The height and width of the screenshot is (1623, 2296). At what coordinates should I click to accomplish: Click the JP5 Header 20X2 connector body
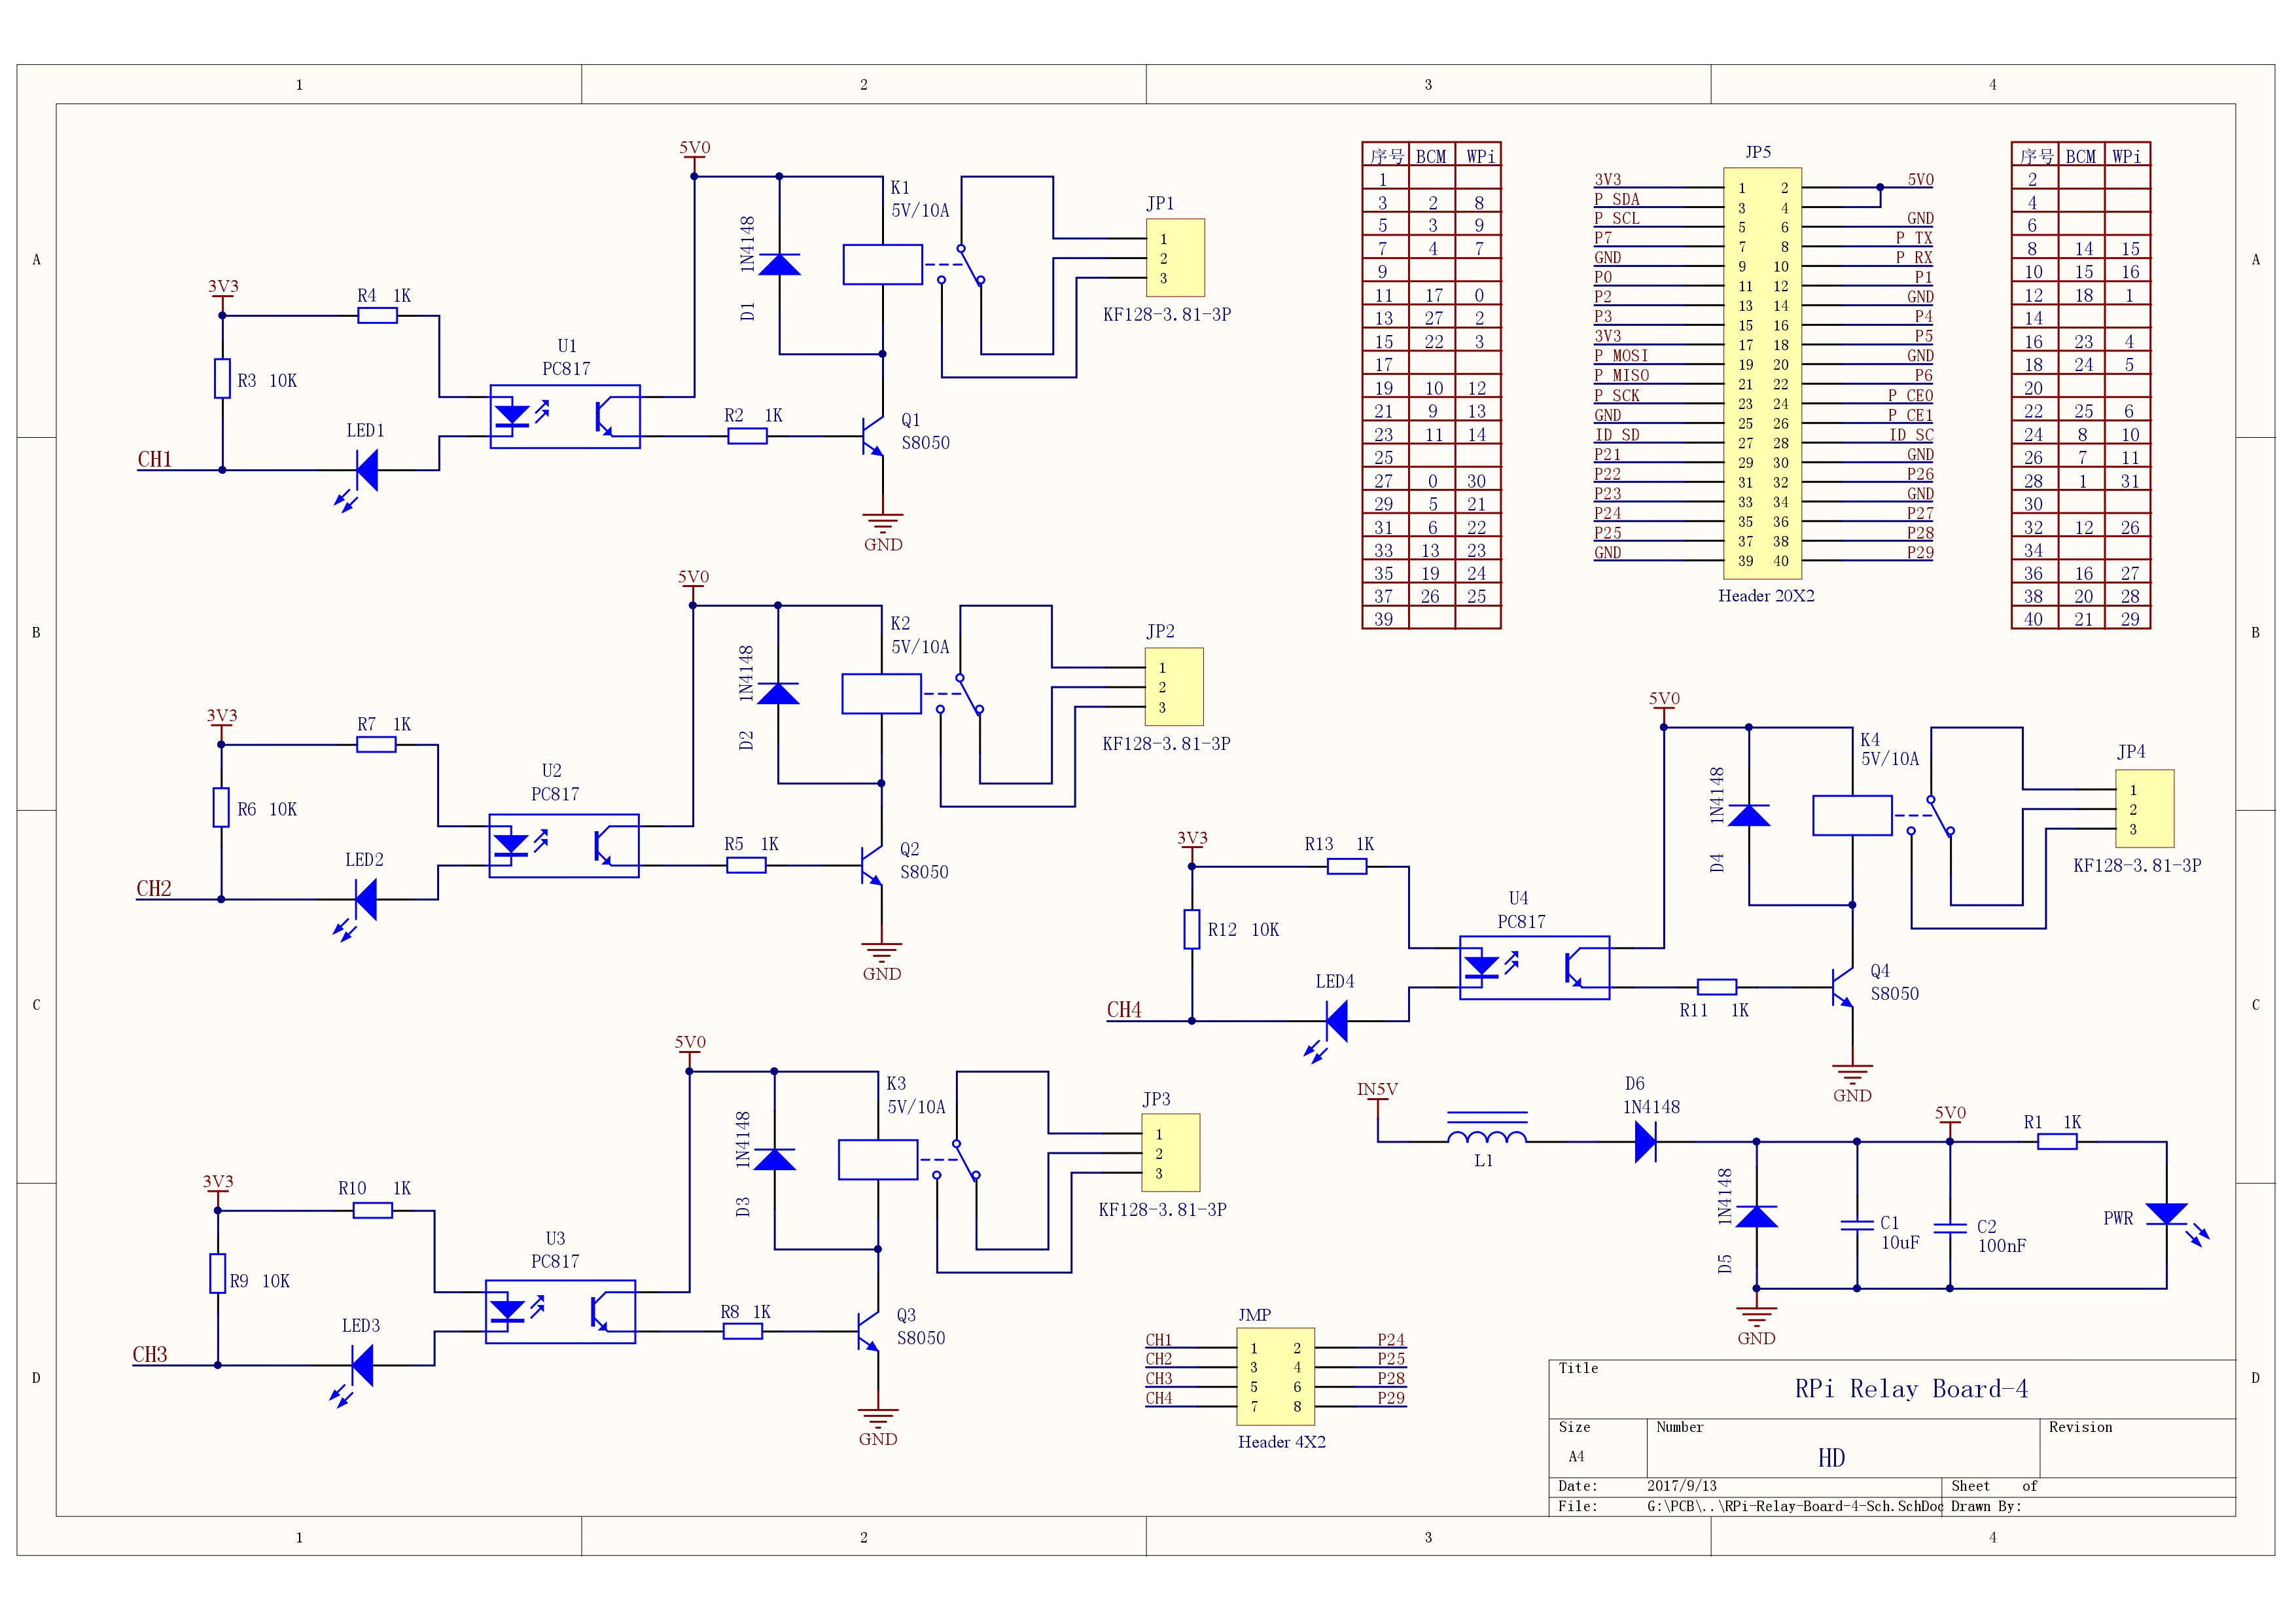[1762, 373]
